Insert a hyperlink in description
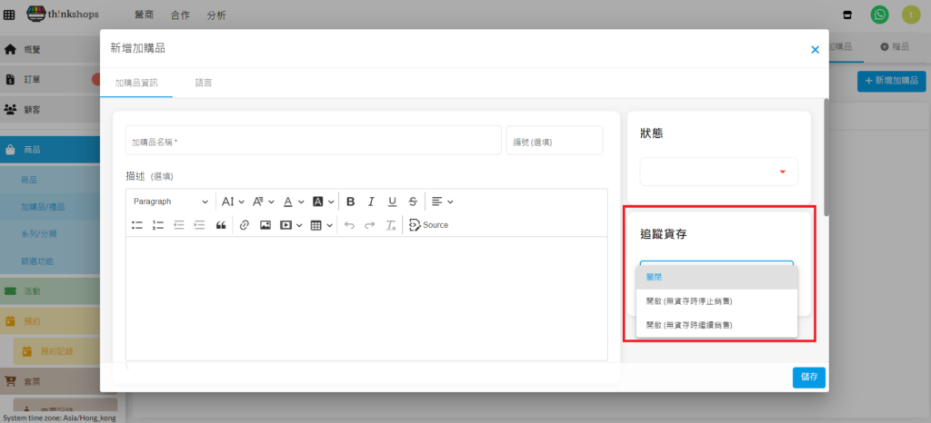 click(x=244, y=225)
